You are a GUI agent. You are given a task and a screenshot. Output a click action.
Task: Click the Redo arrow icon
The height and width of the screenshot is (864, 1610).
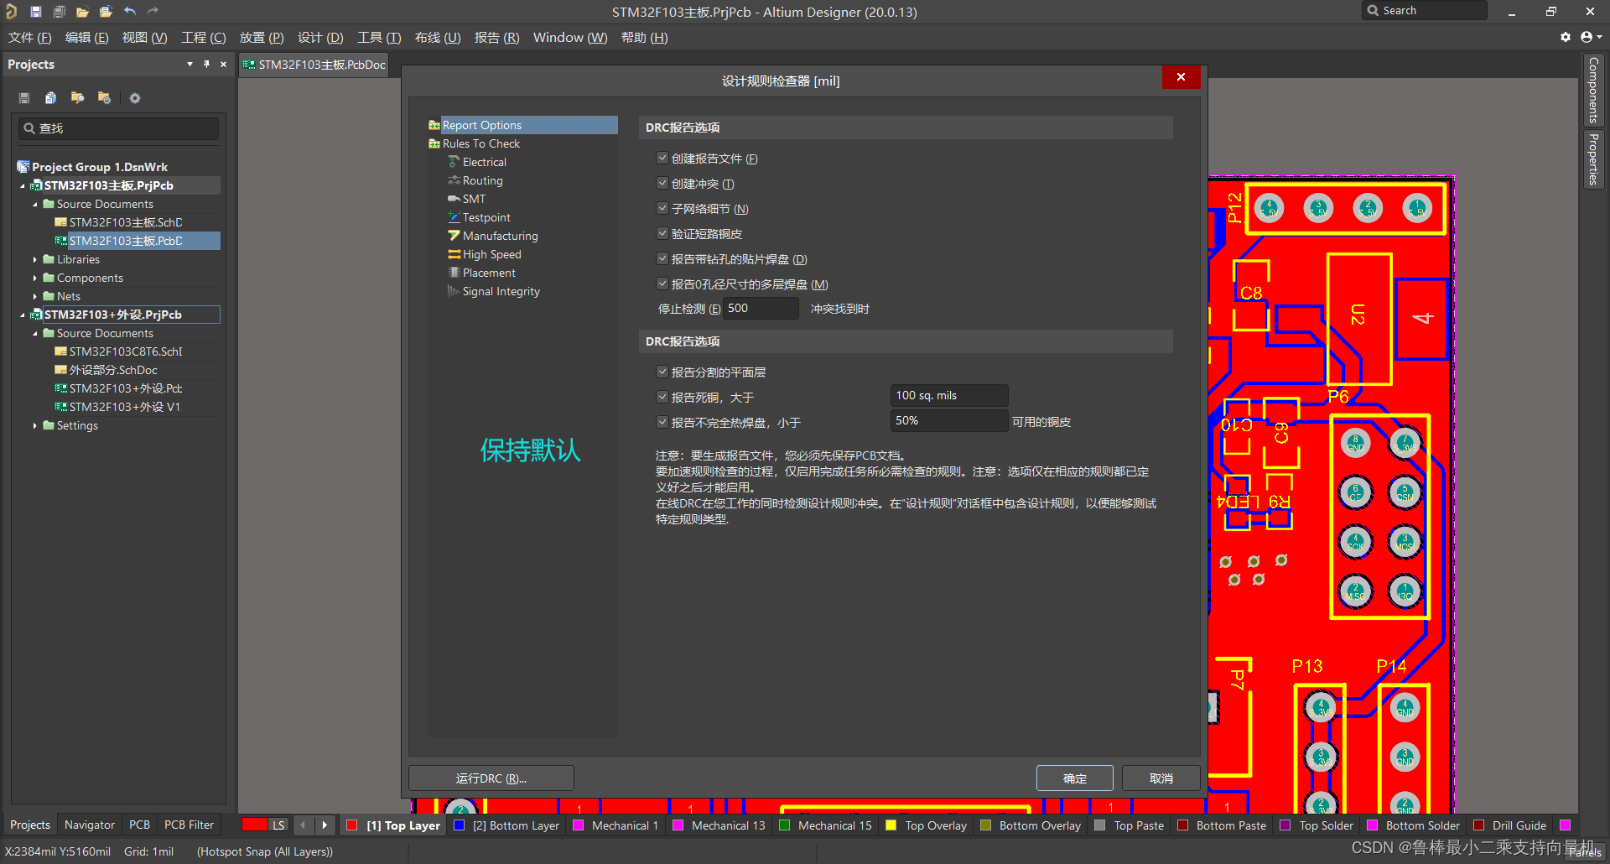[153, 12]
